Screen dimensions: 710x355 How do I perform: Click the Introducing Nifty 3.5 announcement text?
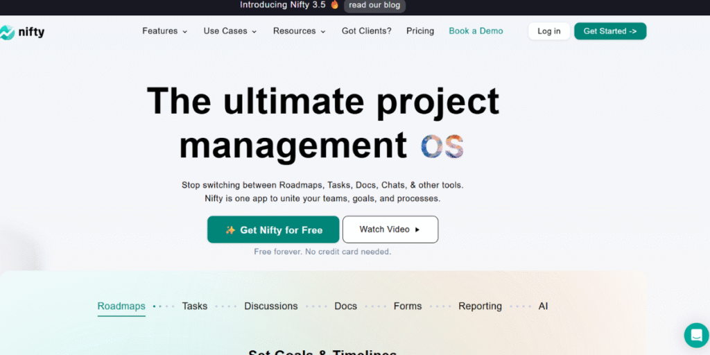pyautogui.click(x=283, y=5)
